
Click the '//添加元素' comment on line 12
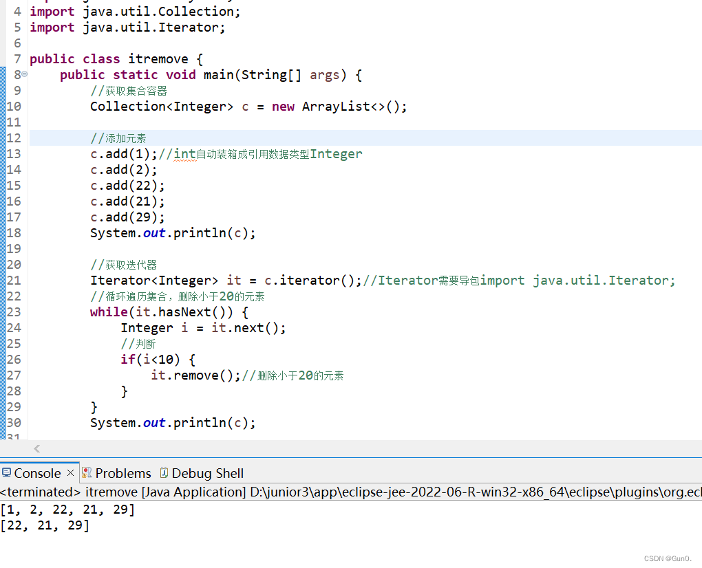point(118,138)
